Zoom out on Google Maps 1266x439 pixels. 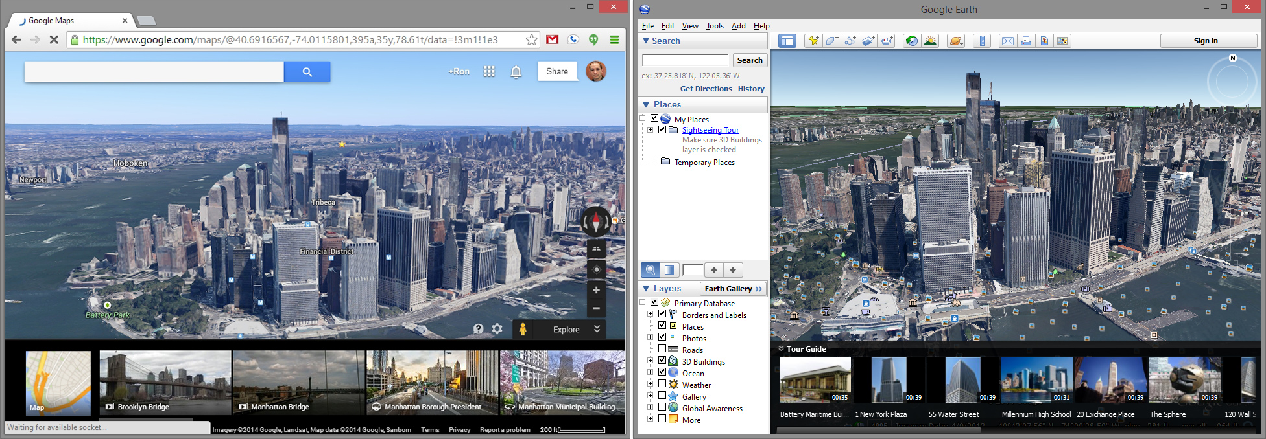point(596,308)
